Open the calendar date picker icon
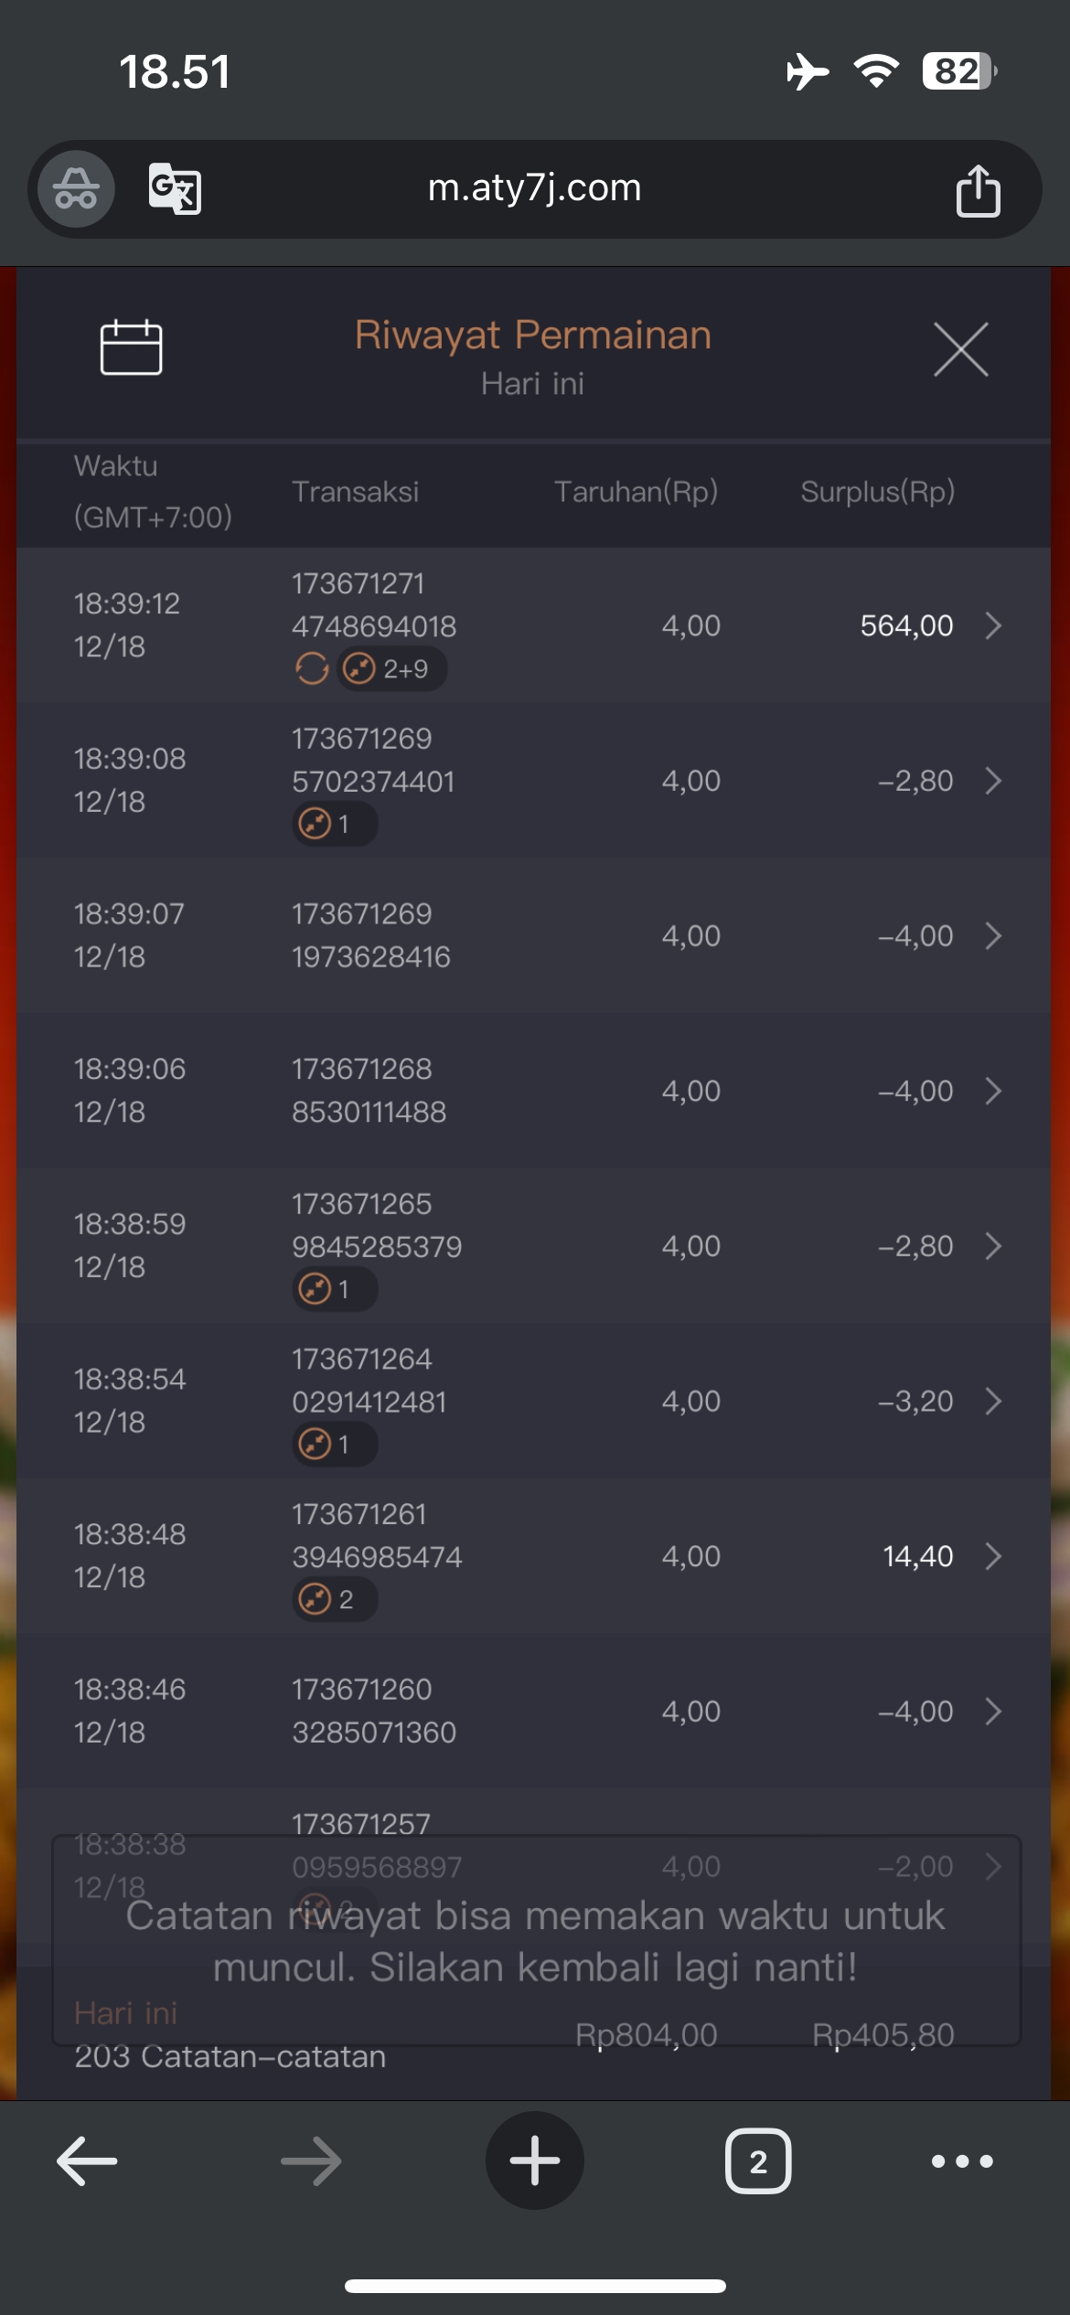 (x=131, y=347)
